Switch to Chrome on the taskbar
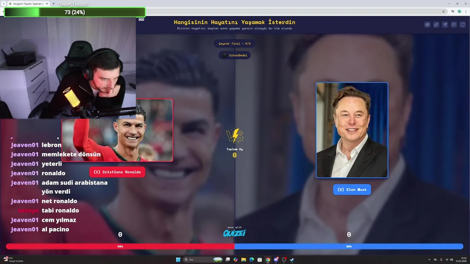The height and width of the screenshot is (264, 470). click(x=268, y=260)
